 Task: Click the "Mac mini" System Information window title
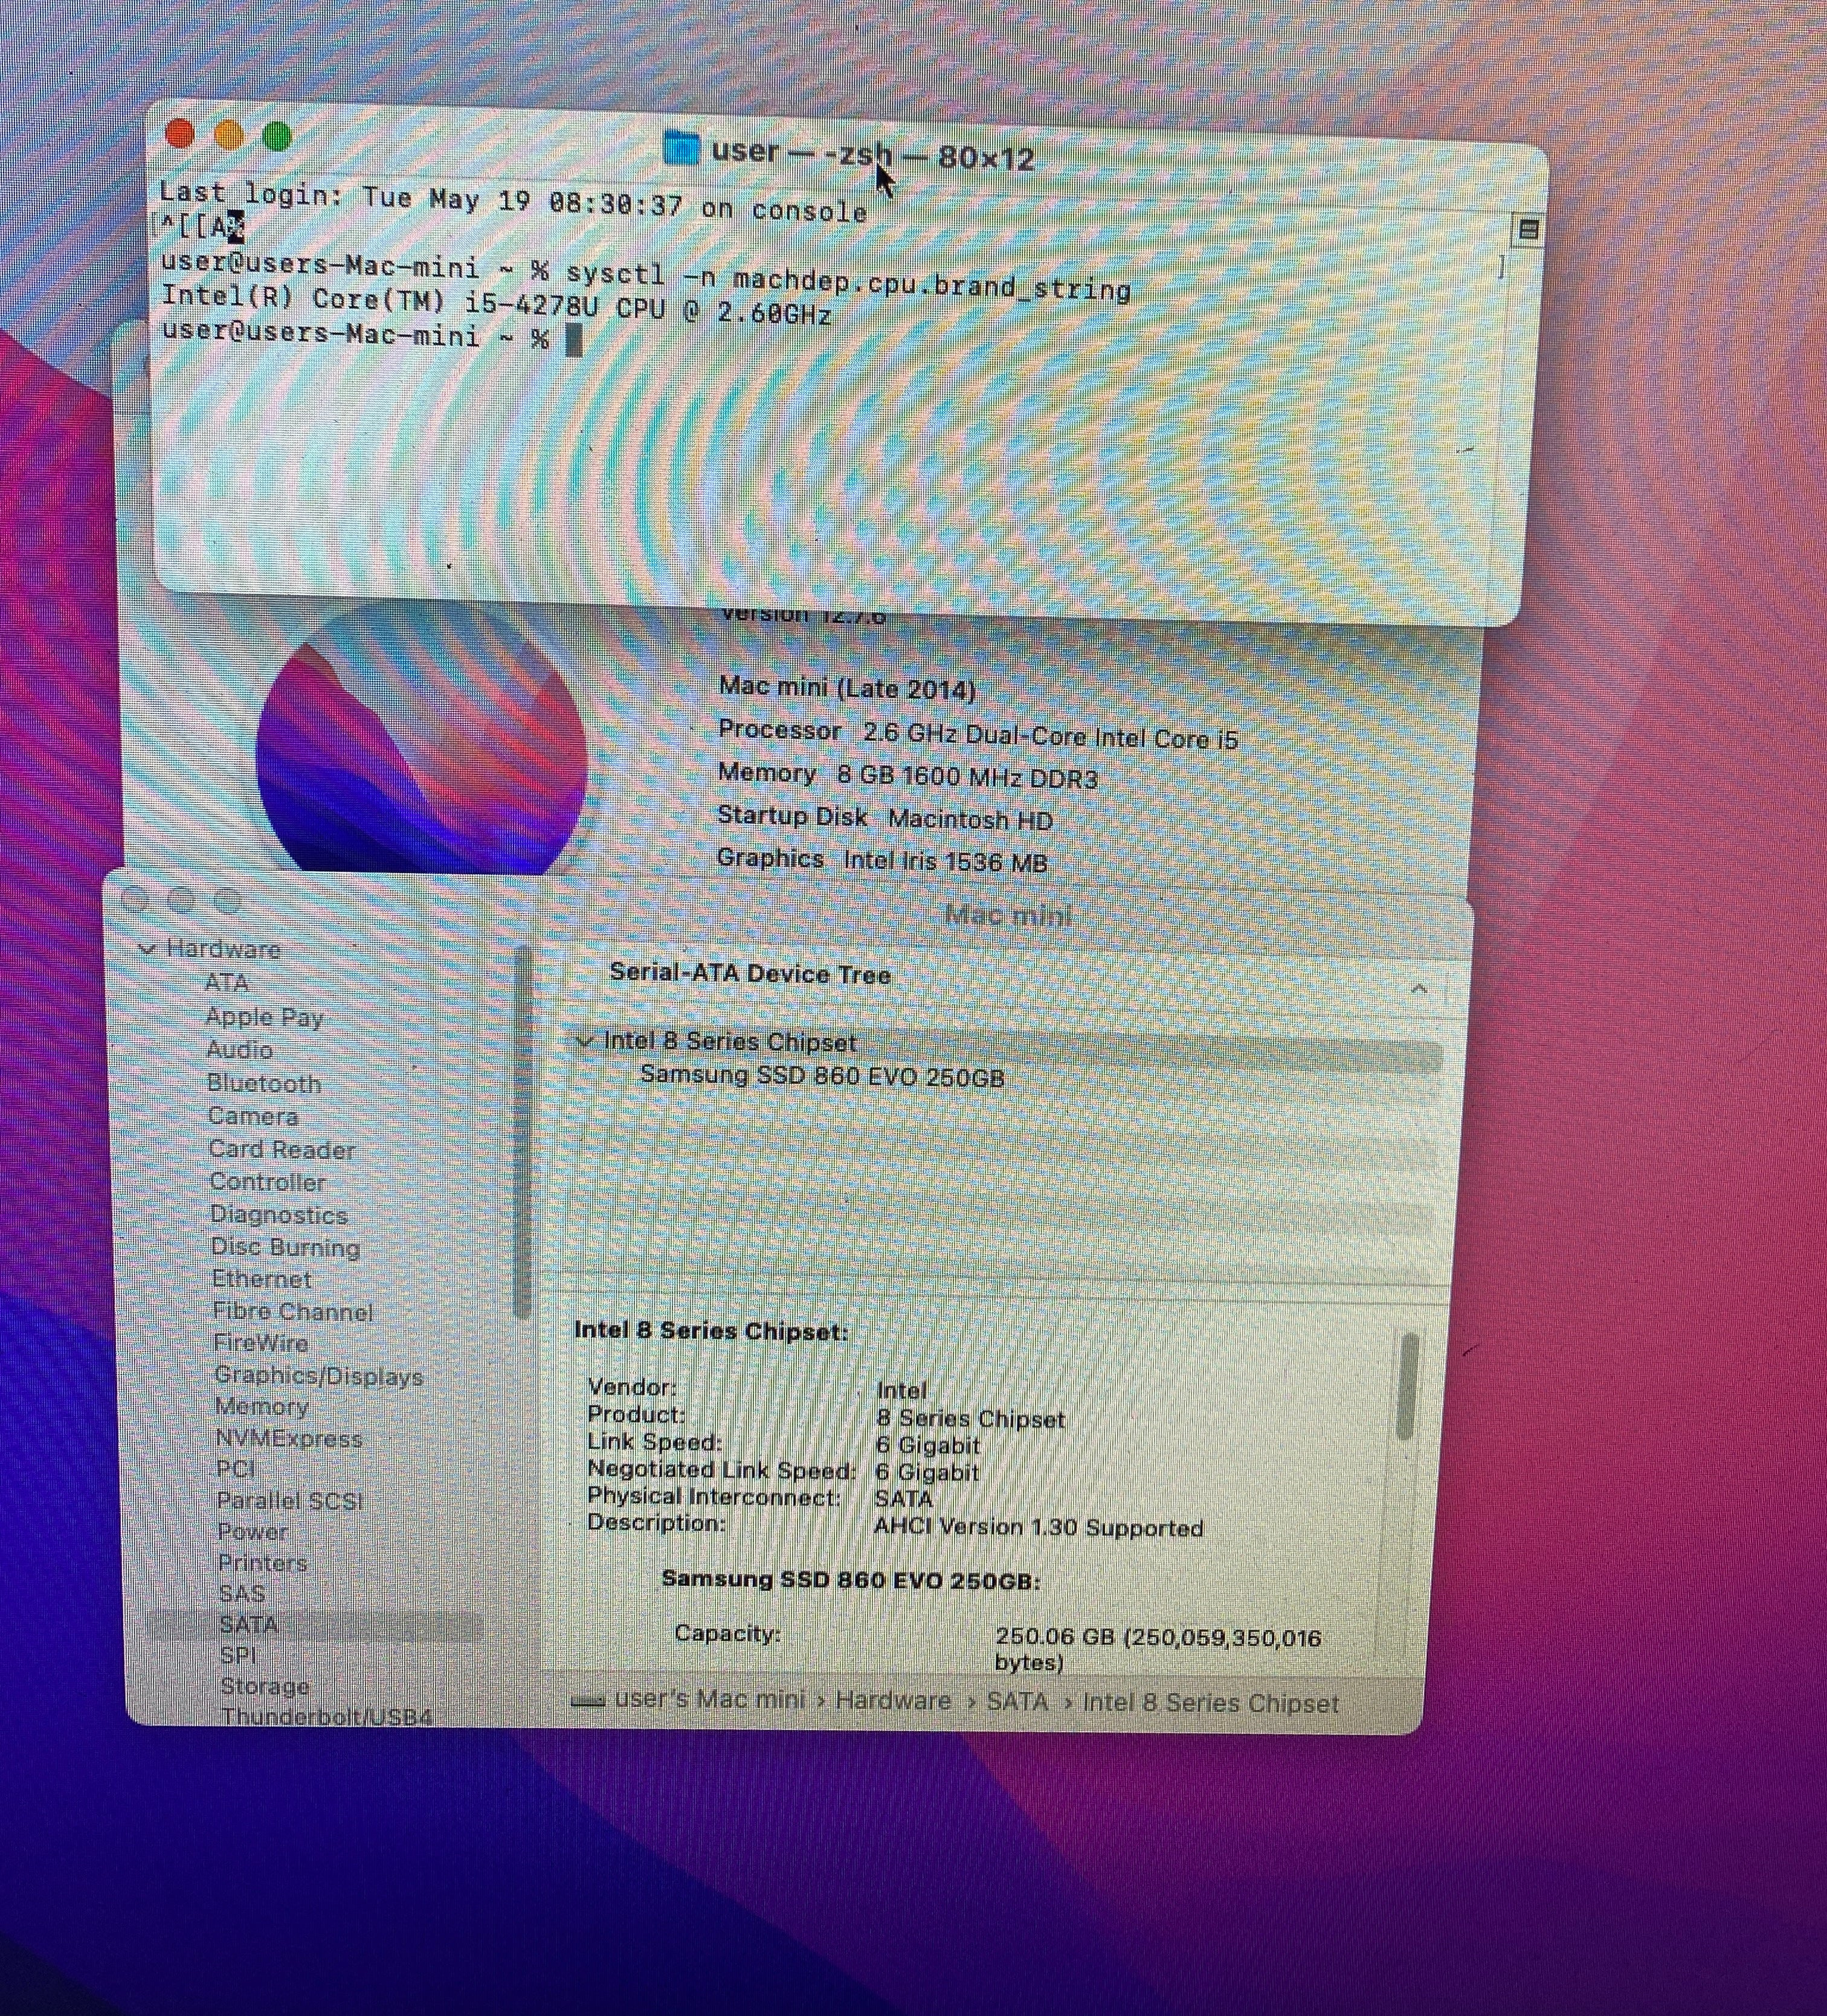(1008, 915)
